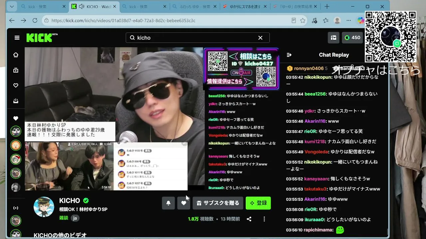Open the three-dot video options menu

point(264,219)
